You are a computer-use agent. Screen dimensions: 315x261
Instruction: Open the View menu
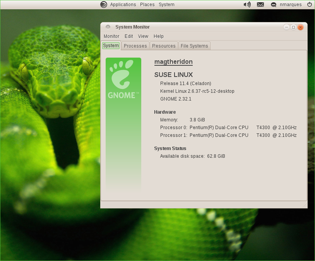click(x=143, y=36)
